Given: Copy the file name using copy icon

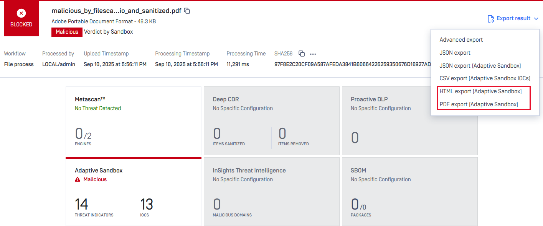Looking at the screenshot, I should pos(187,11).
